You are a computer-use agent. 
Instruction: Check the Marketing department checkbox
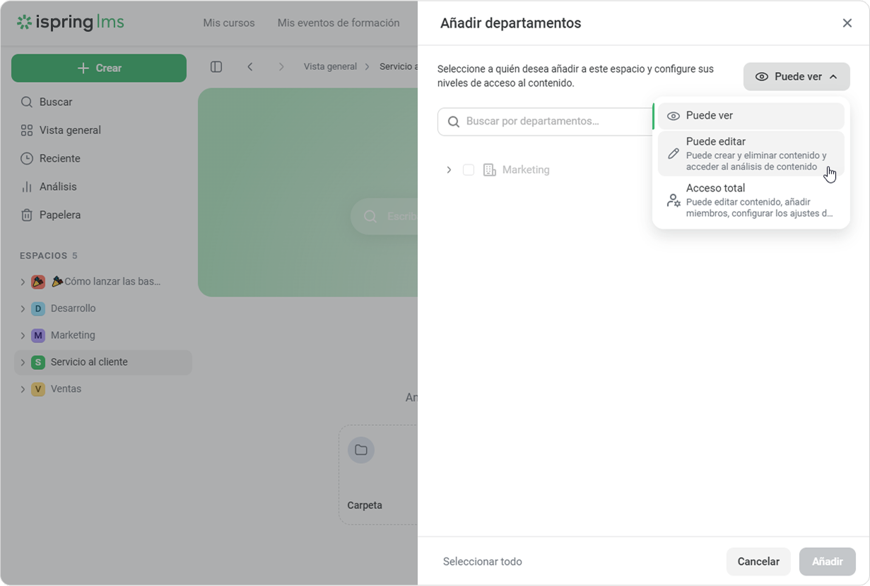click(x=469, y=169)
